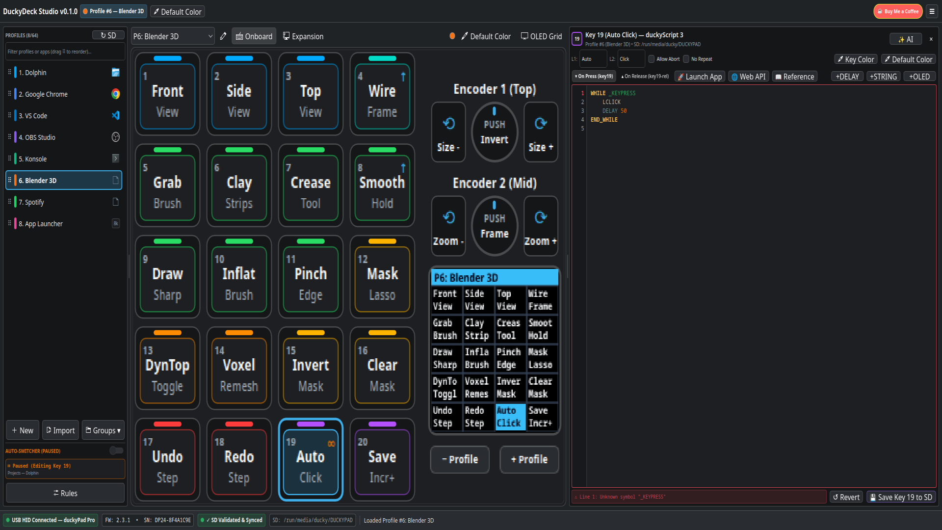Image resolution: width=942 pixels, height=530 pixels.
Task: Open the On Release (key19-rel) script section
Action: pyautogui.click(x=645, y=77)
